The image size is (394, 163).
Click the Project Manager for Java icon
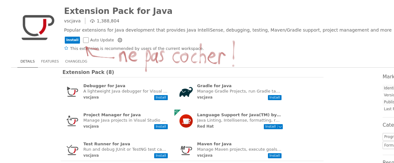pyautogui.click(x=72, y=121)
